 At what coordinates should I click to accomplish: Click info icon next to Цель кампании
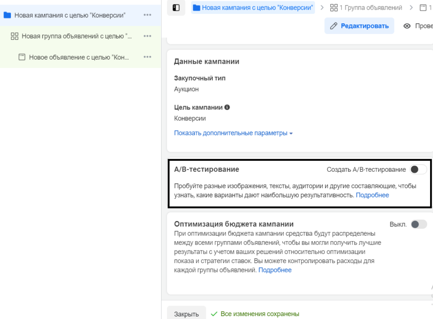pyautogui.click(x=227, y=107)
